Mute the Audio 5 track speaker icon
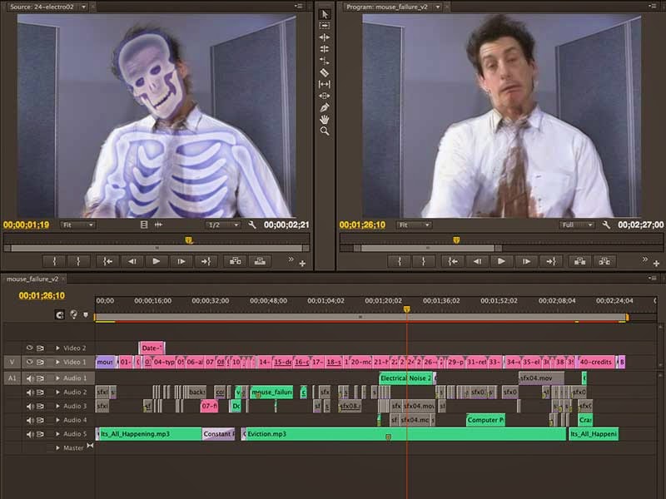 (29, 432)
